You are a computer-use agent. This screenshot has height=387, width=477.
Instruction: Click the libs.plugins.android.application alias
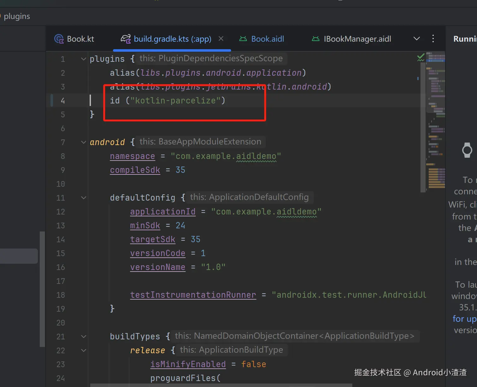point(221,73)
